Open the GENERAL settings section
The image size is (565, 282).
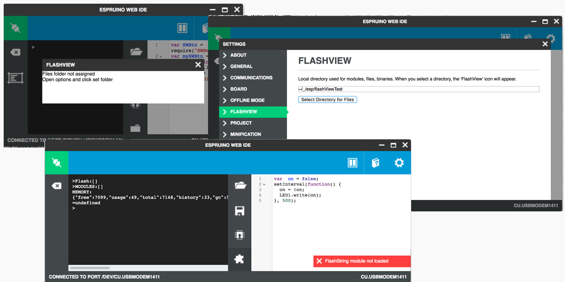coord(253,67)
